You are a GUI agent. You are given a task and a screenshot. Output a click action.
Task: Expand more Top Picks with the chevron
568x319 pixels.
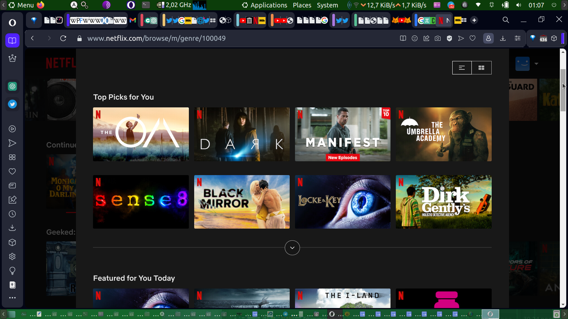point(292,248)
